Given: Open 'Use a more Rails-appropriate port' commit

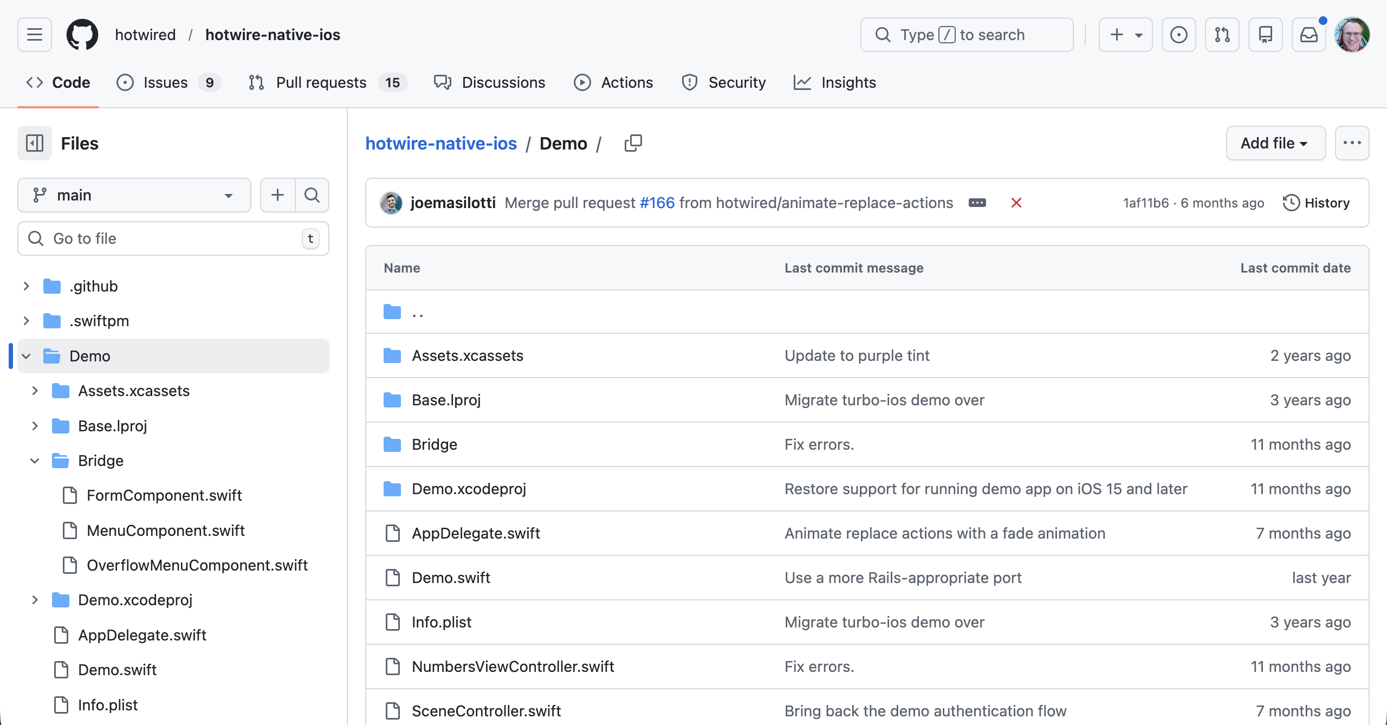Looking at the screenshot, I should tap(903, 578).
